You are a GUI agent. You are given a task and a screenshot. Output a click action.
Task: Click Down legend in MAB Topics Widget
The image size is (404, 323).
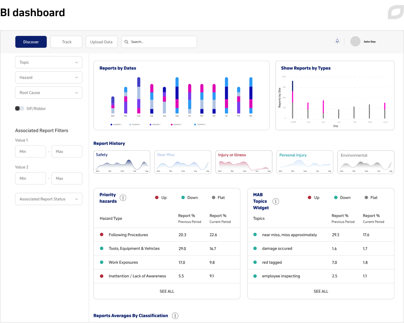click(342, 198)
